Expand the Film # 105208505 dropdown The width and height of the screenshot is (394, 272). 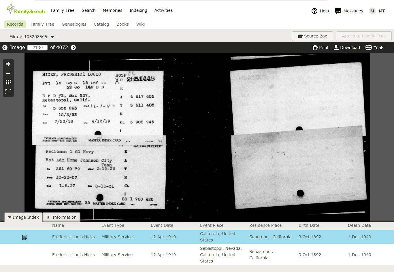[x=52, y=37]
